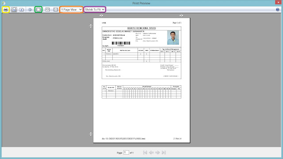Select Portrait page orientation

pos(14,10)
